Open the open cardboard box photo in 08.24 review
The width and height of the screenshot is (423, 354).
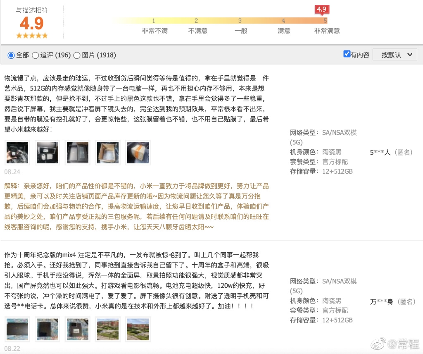108,153
